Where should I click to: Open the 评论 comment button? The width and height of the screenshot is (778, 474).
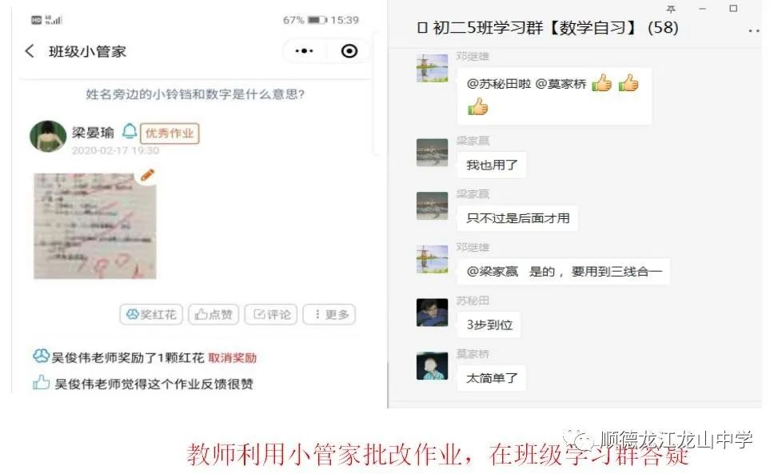click(271, 314)
